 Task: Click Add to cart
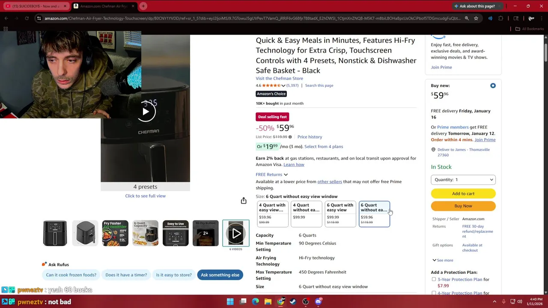(x=463, y=193)
